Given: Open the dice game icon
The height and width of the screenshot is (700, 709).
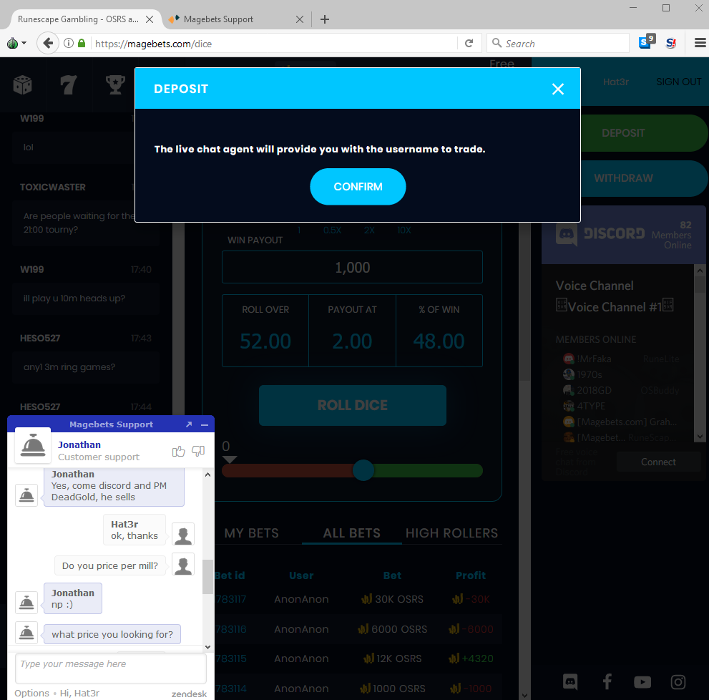Looking at the screenshot, I should (x=23, y=84).
